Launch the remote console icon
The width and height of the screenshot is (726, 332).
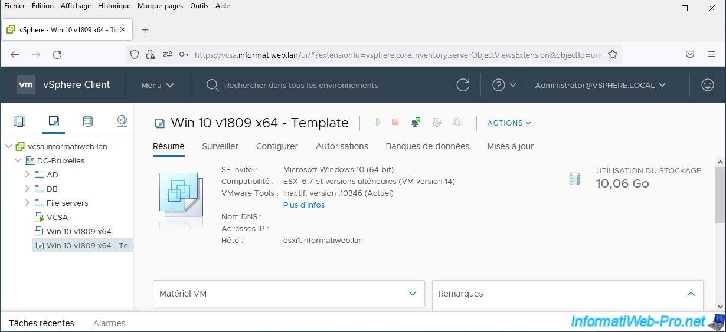pyautogui.click(x=416, y=122)
